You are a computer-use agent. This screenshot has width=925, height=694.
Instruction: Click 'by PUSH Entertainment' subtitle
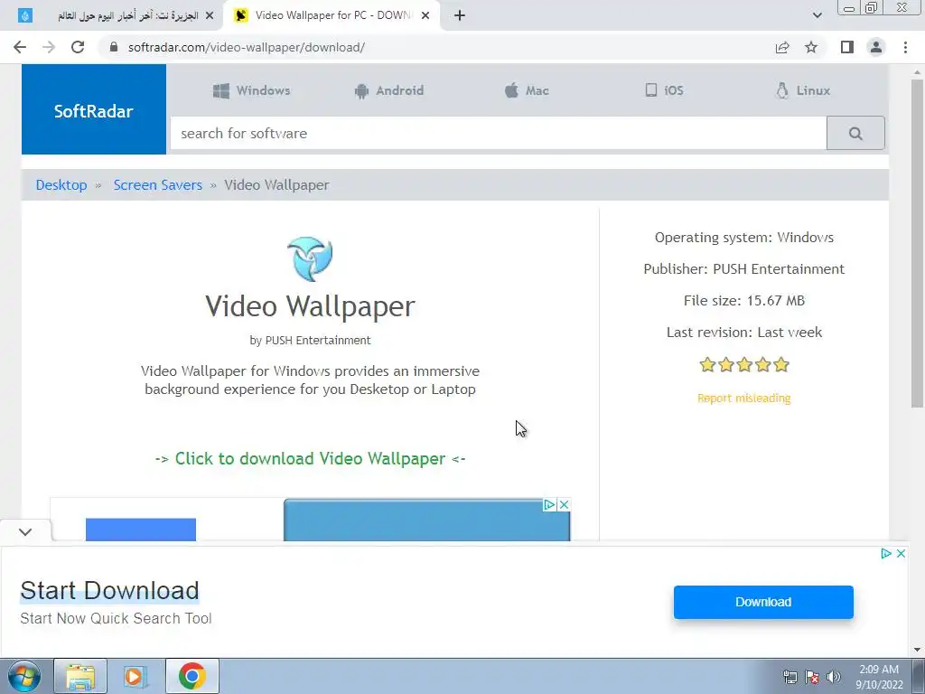click(311, 341)
